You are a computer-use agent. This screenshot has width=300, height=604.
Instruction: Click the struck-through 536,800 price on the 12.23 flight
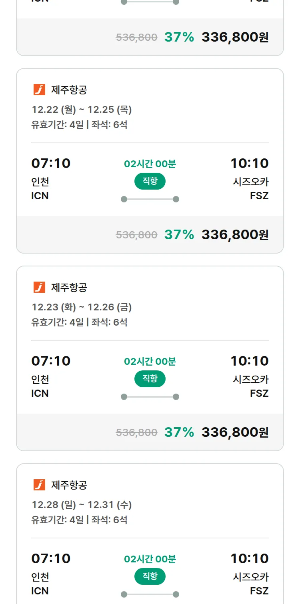tap(136, 432)
